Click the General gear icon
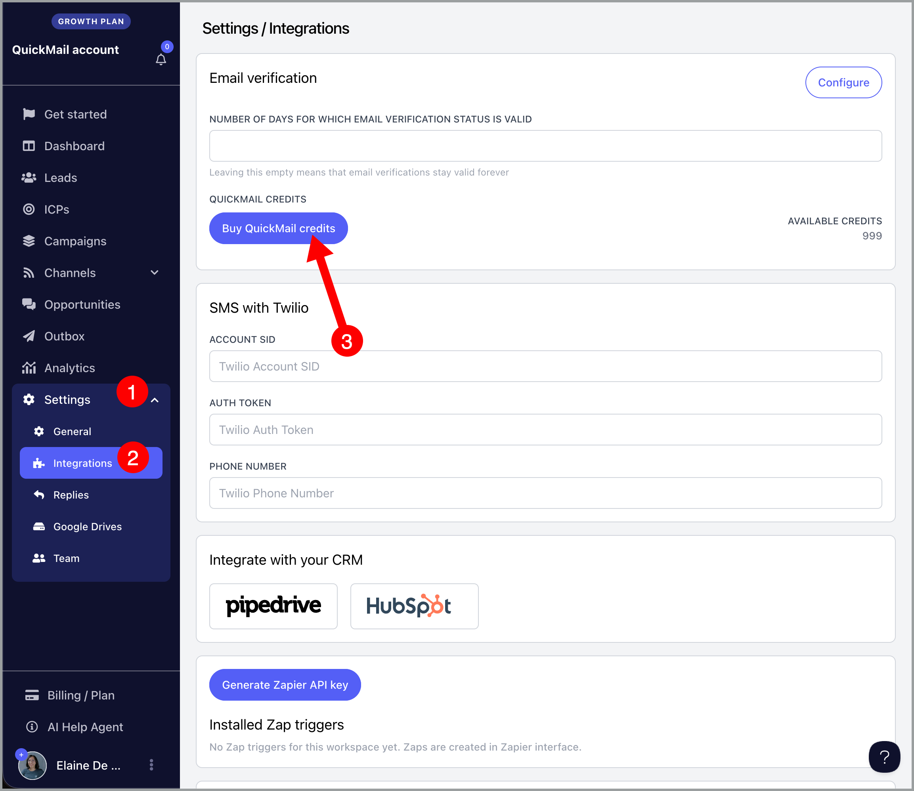This screenshot has width=914, height=791. (39, 432)
